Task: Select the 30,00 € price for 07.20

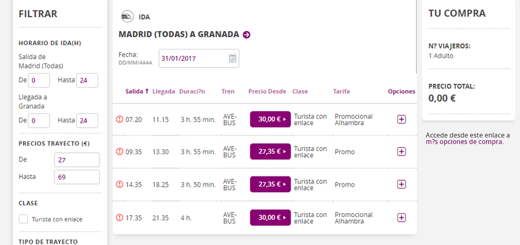Action: coord(270,119)
